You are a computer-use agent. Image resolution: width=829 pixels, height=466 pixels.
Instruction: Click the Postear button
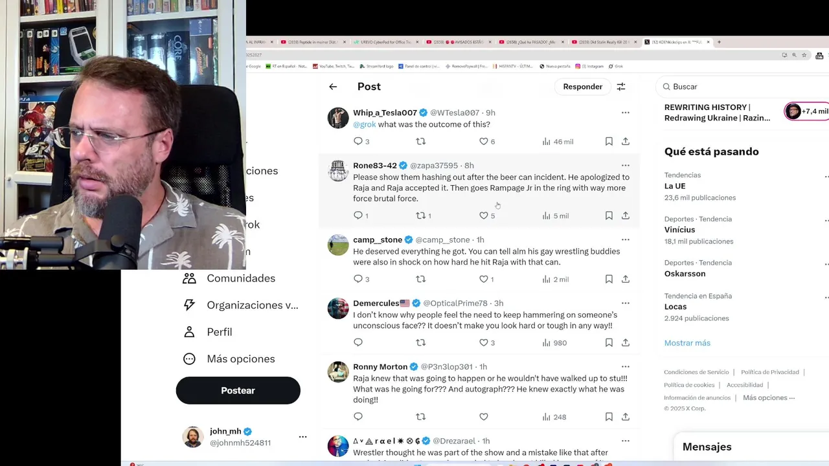(x=238, y=390)
